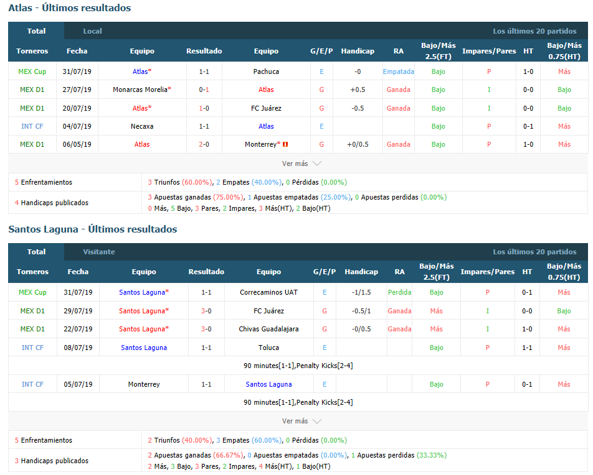
Task: Click the 5 Enfrentamientos summary for Atlas
Action: (x=43, y=182)
